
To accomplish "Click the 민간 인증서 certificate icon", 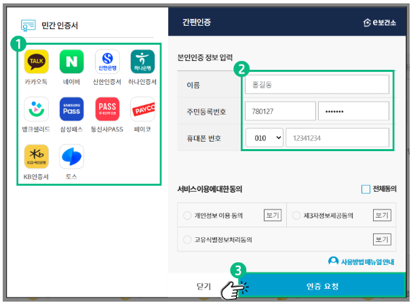I will [x=28, y=26].
